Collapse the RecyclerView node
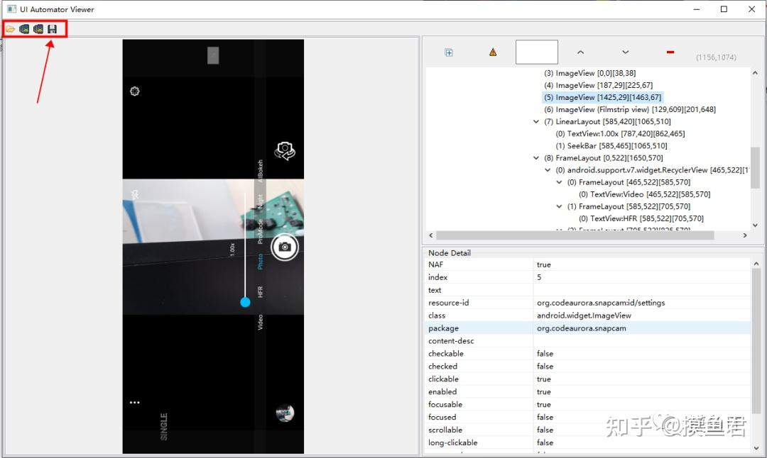The width and height of the screenshot is (767, 458). tap(548, 170)
